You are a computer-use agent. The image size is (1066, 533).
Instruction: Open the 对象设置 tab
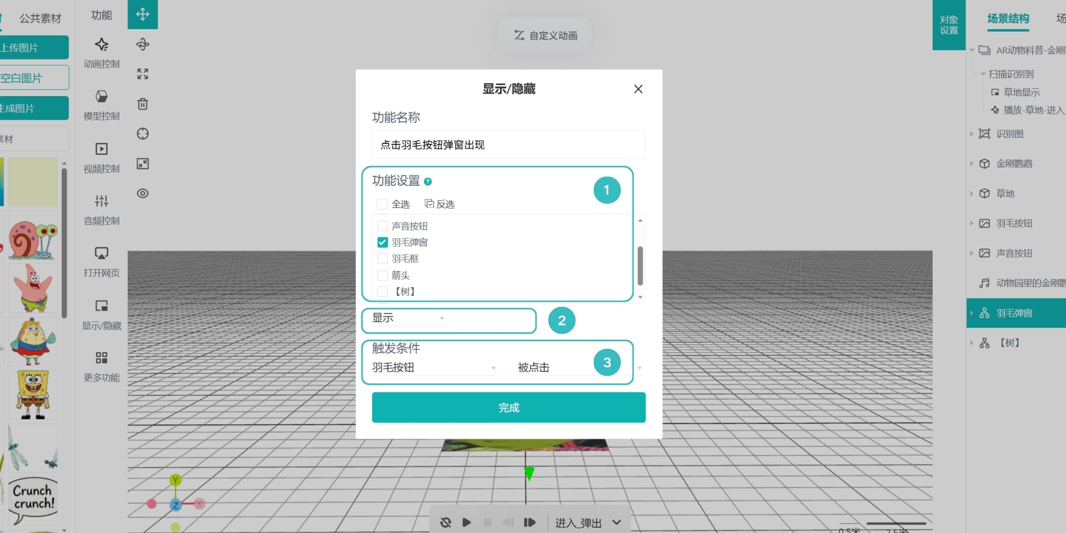pos(949,25)
